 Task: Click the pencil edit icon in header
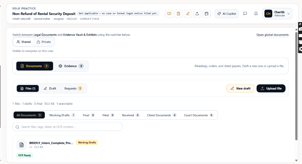(x=188, y=14)
